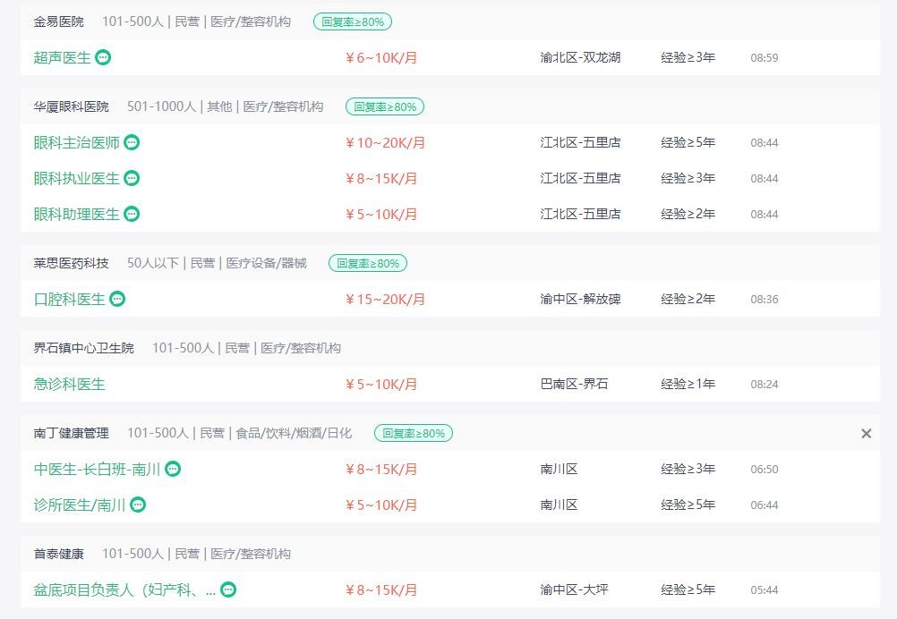Image resolution: width=897 pixels, height=619 pixels.
Task: Click 回复率≥80% badge for 南丁健康管理
Action: (x=414, y=433)
